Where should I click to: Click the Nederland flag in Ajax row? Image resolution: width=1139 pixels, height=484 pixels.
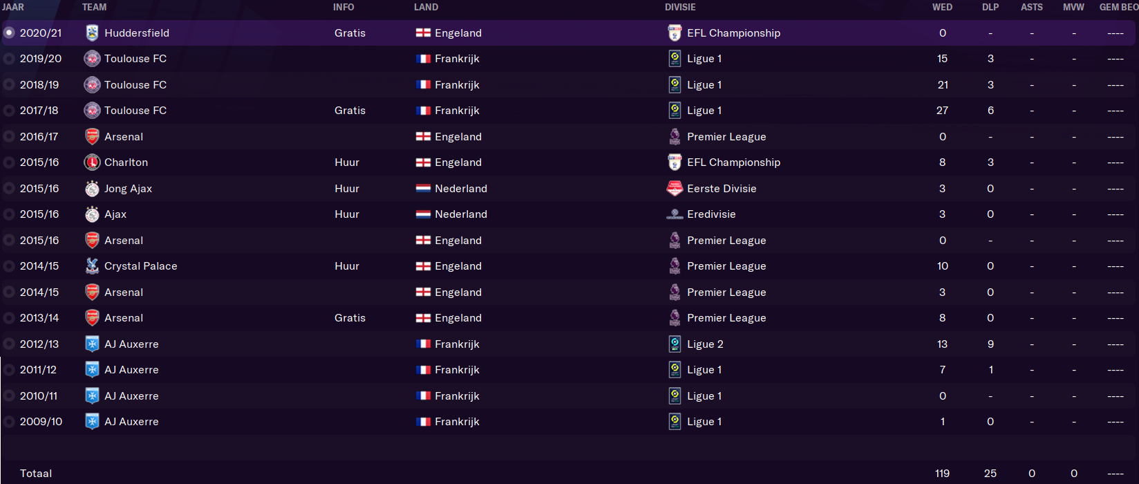click(423, 214)
